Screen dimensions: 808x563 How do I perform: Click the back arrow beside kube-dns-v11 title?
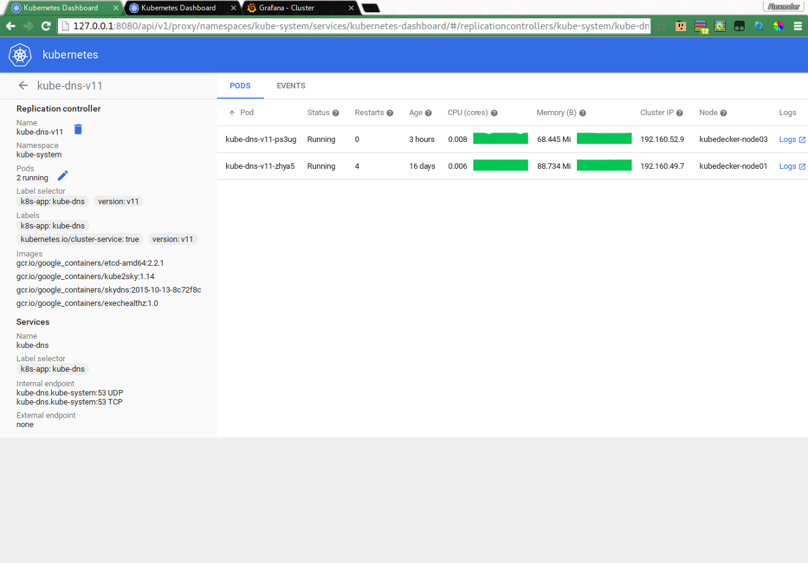(x=24, y=85)
